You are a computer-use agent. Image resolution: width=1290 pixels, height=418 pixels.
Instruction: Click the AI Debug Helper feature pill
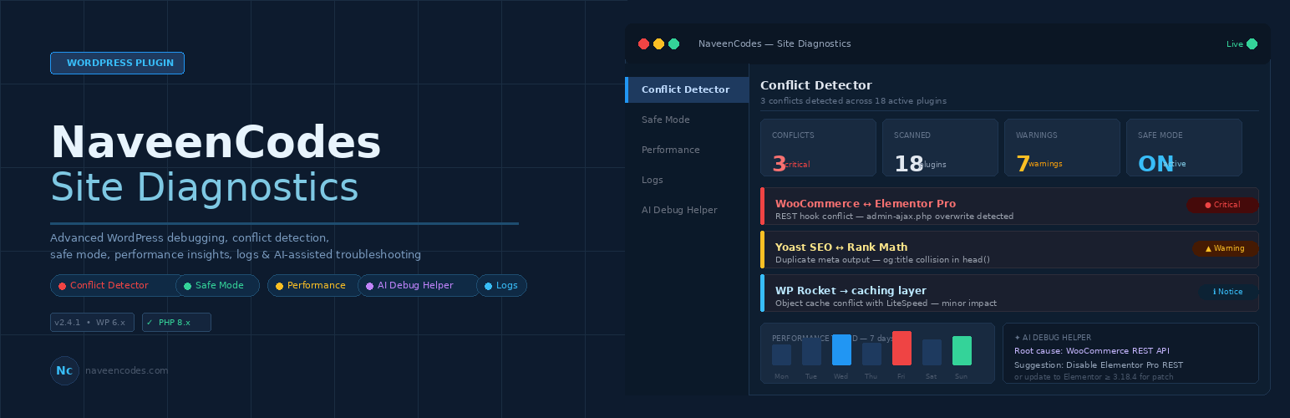click(x=418, y=285)
